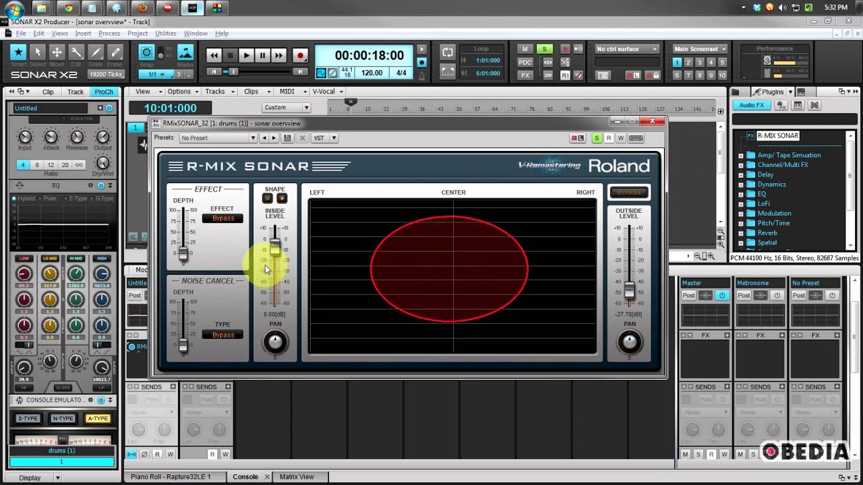The width and height of the screenshot is (863, 485).
Task: Click Noise Cancel Type Bypass button
Action: tap(222, 335)
